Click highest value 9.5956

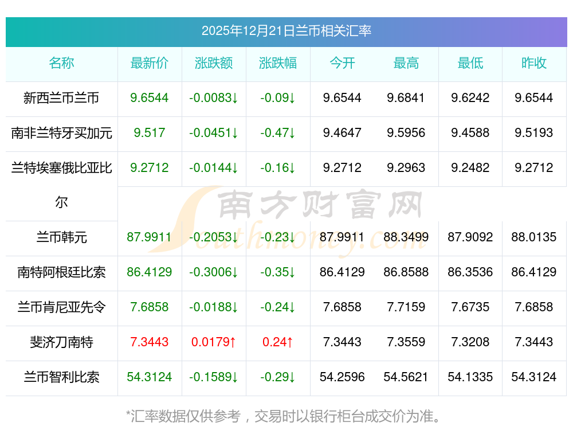click(x=406, y=133)
